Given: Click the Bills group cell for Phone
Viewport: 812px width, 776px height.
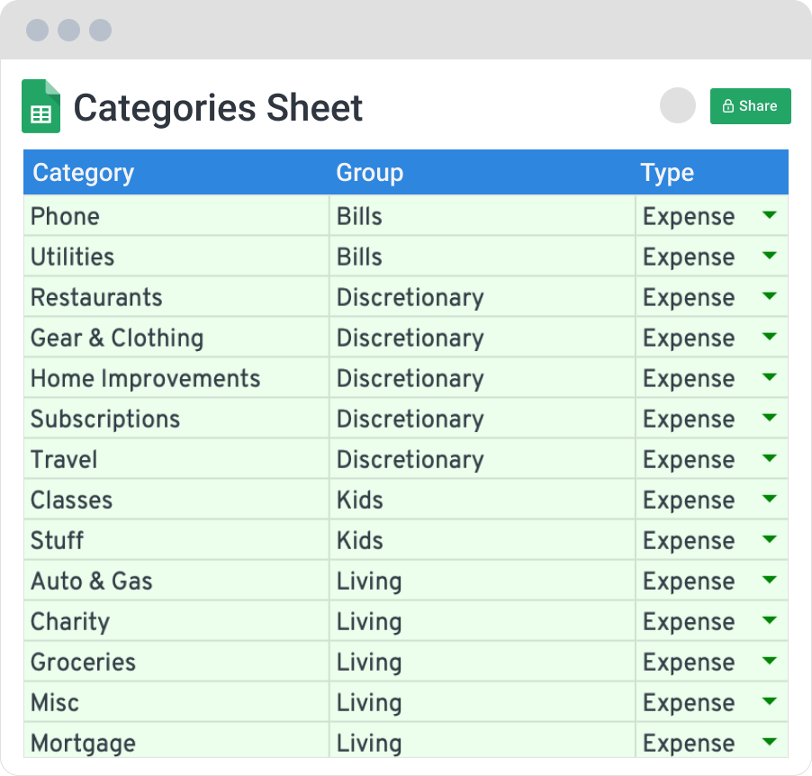Looking at the screenshot, I should click(483, 215).
